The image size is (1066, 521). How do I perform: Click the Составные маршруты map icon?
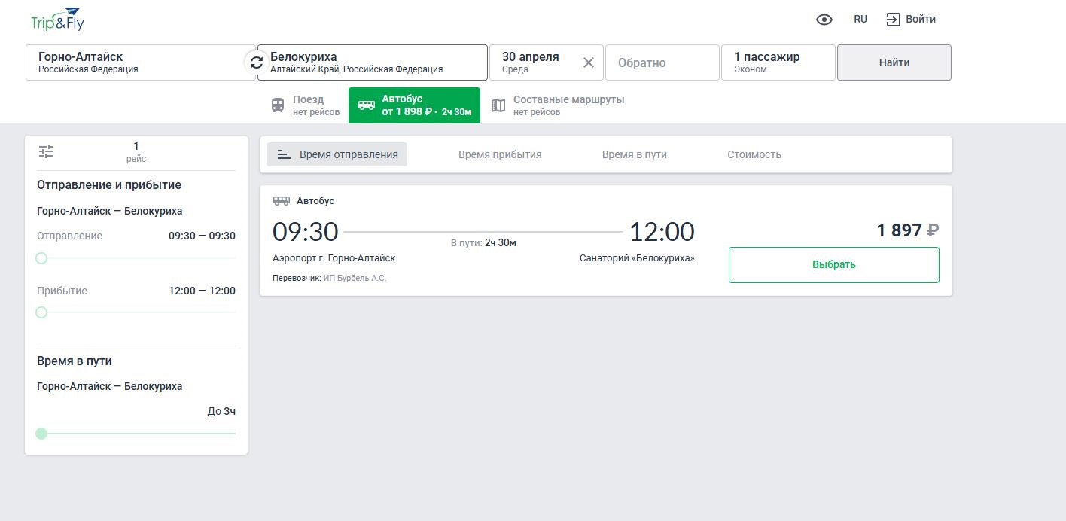point(498,105)
